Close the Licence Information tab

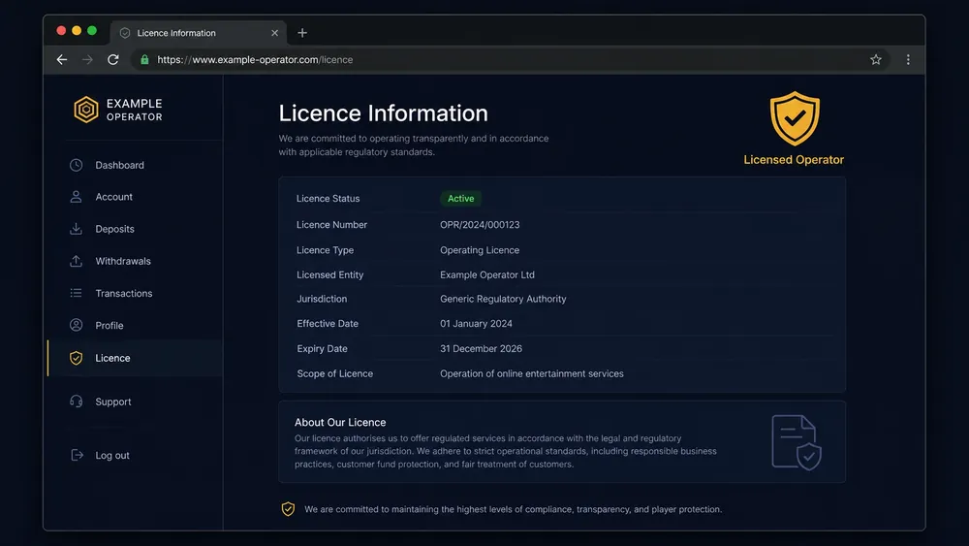274,33
